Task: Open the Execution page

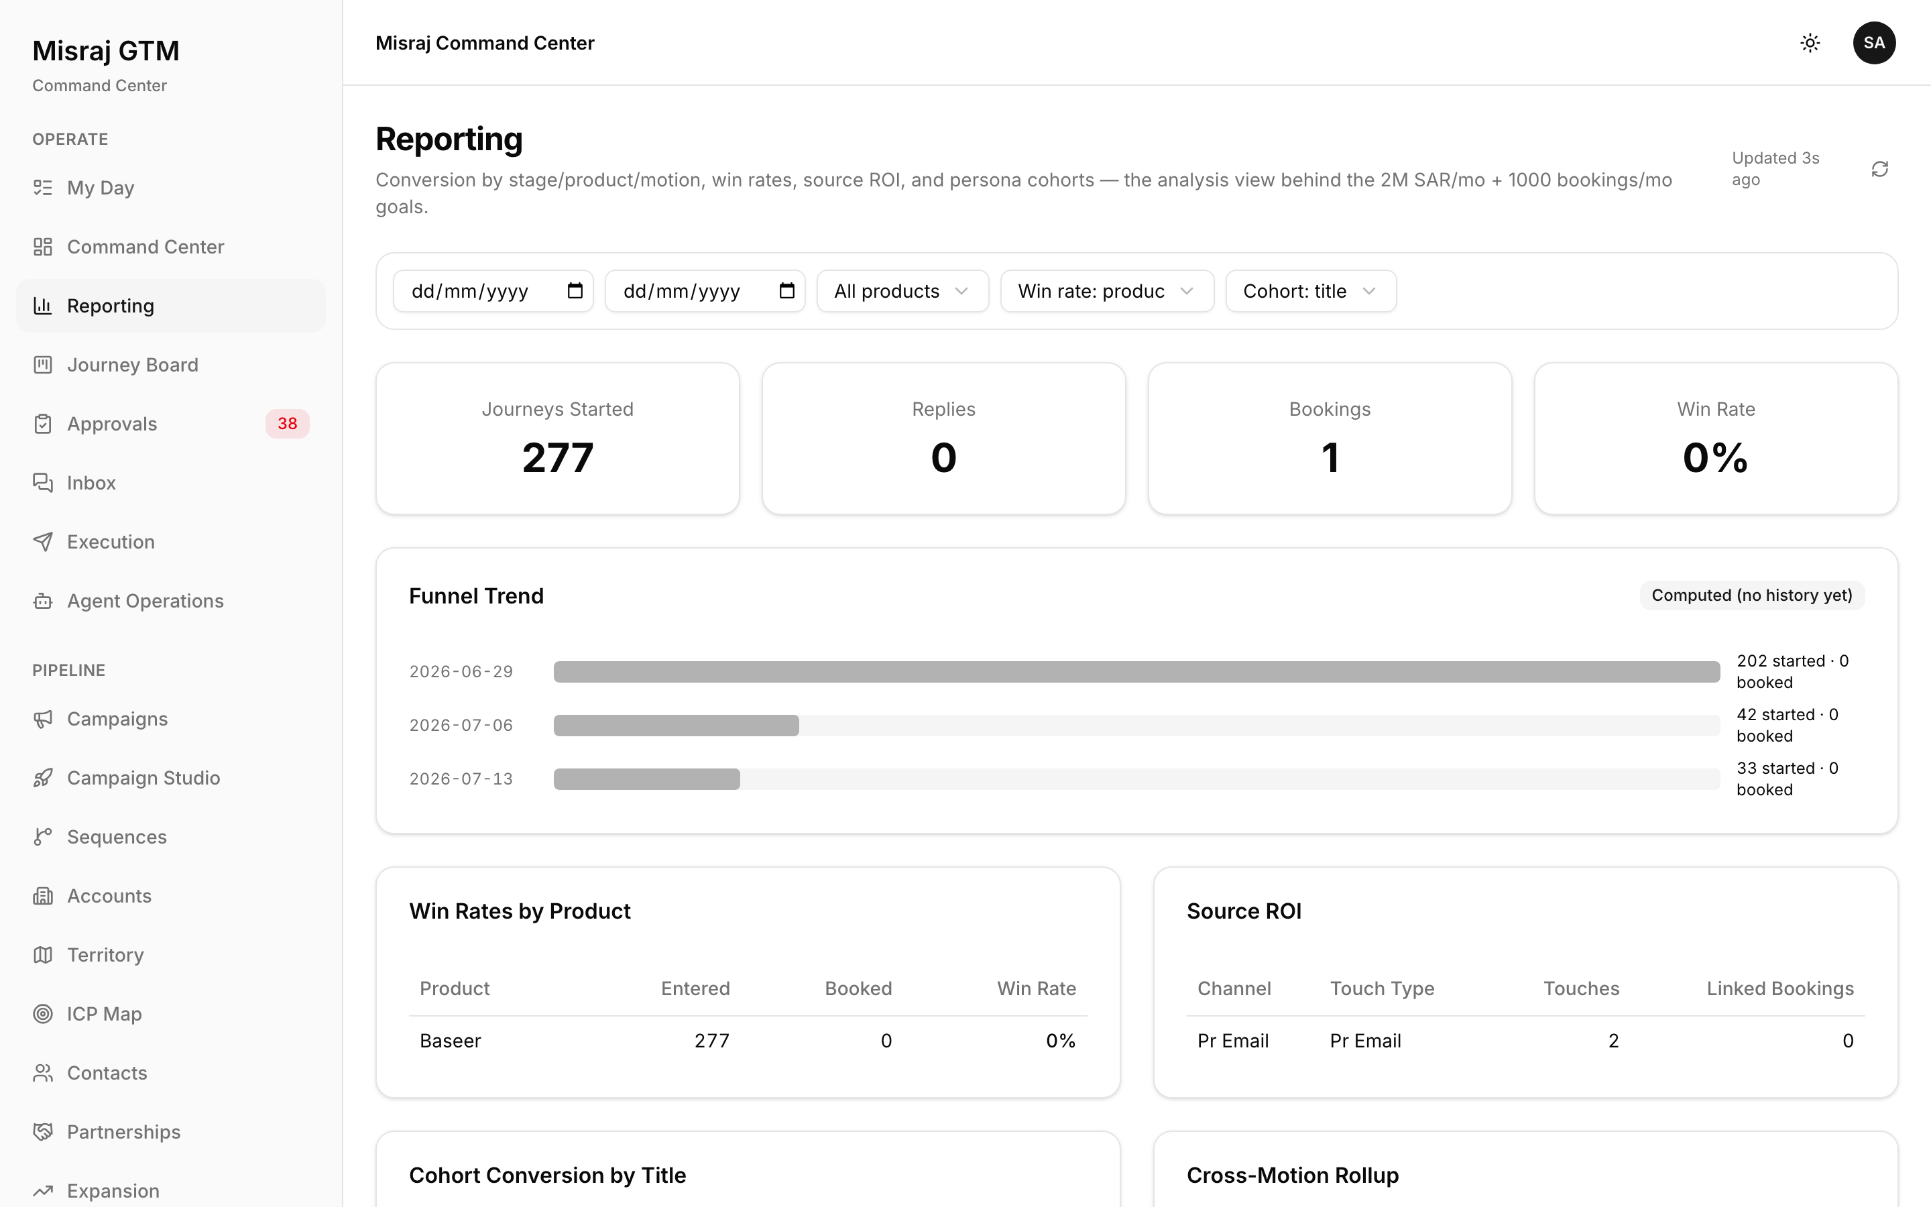Action: [x=171, y=542]
